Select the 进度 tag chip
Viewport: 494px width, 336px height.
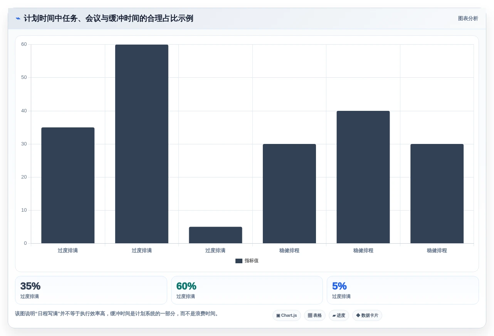pyautogui.click(x=339, y=316)
